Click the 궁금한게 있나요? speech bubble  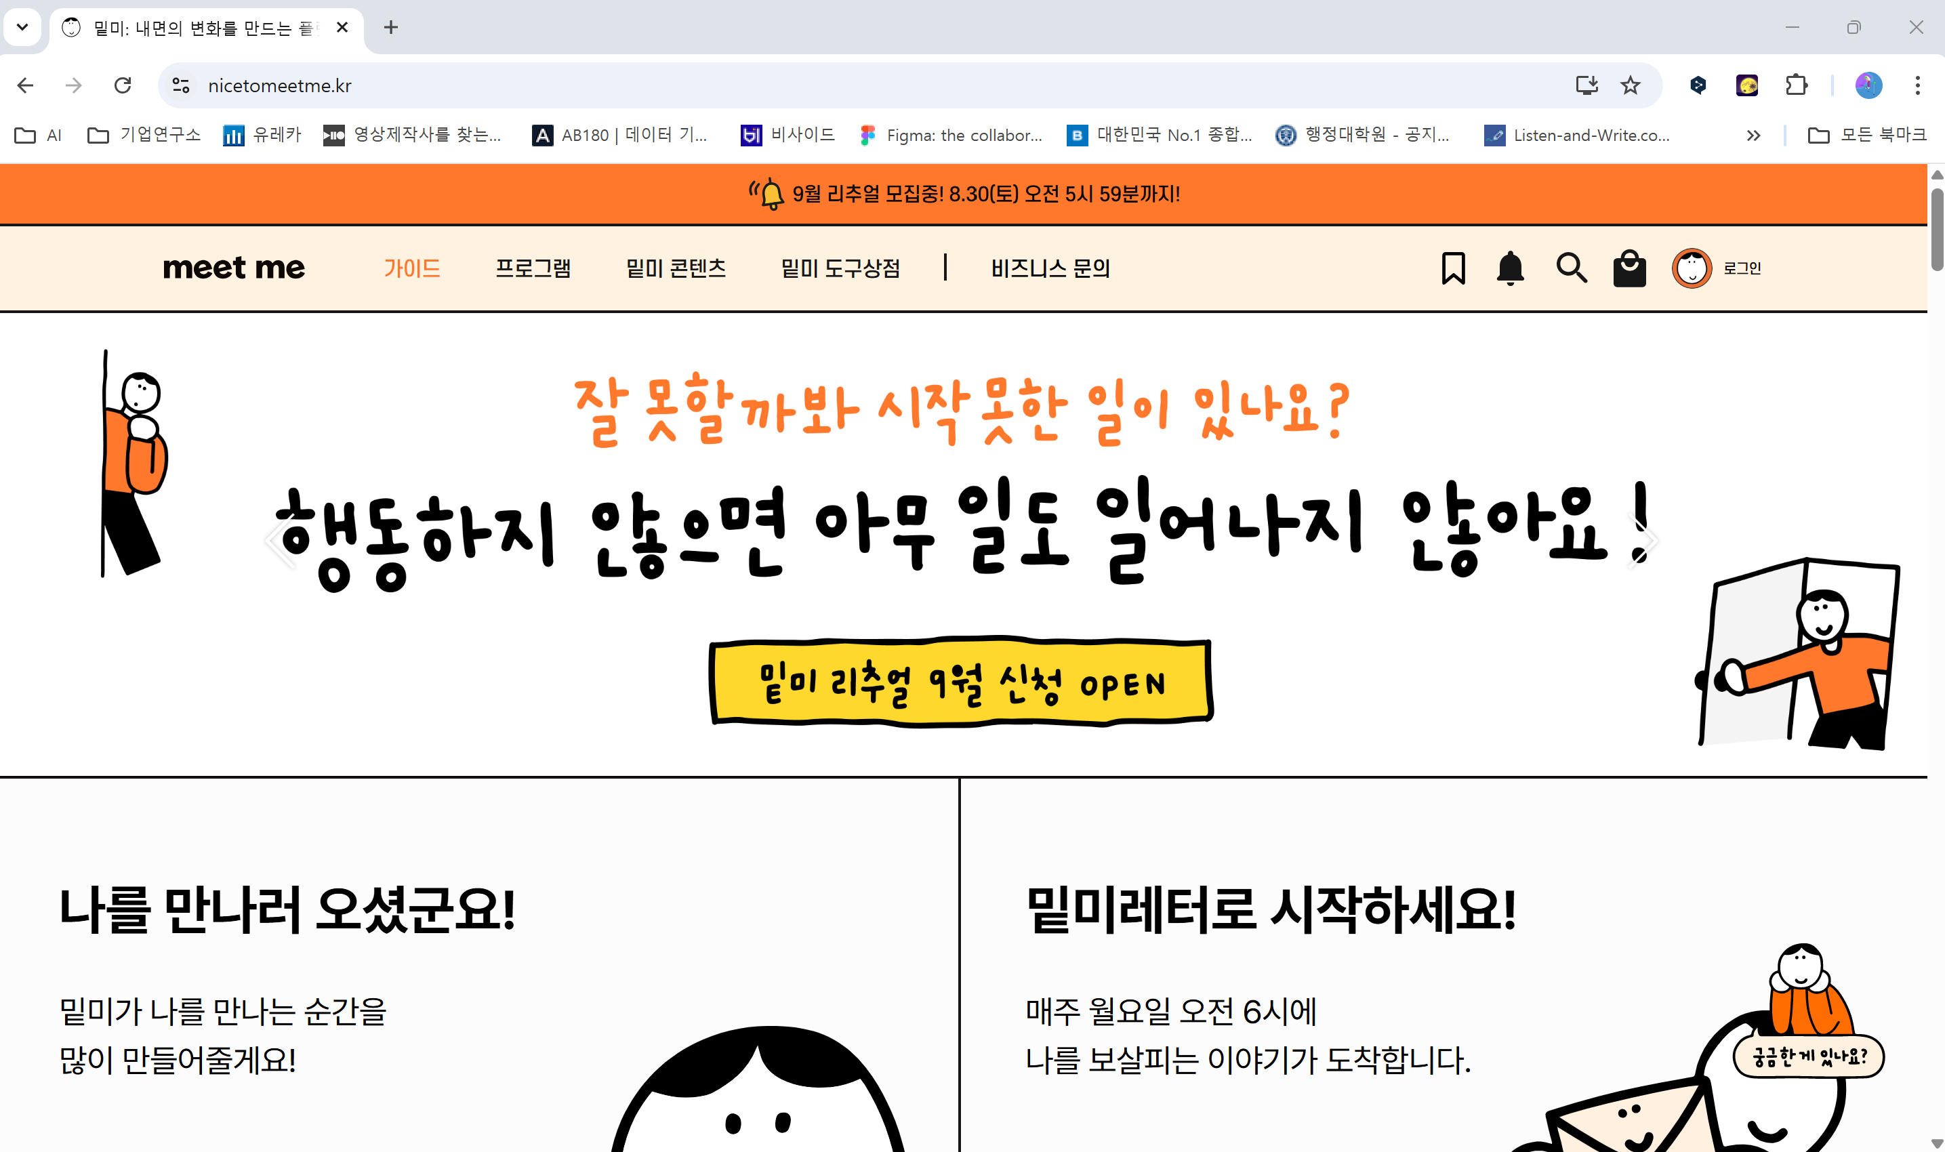point(1808,1056)
